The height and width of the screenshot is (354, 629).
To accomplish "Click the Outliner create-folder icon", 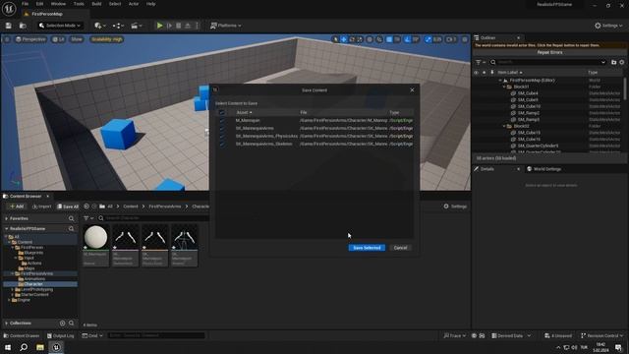I will (x=613, y=62).
